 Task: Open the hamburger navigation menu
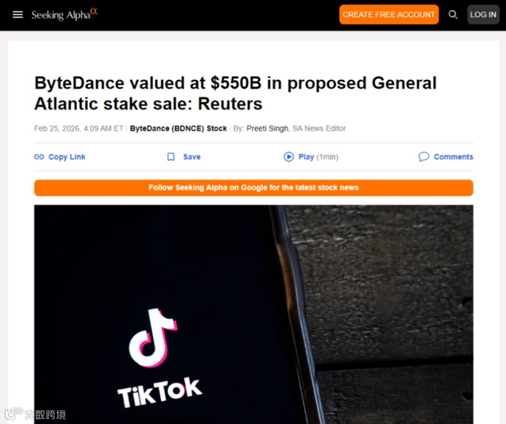pos(18,15)
